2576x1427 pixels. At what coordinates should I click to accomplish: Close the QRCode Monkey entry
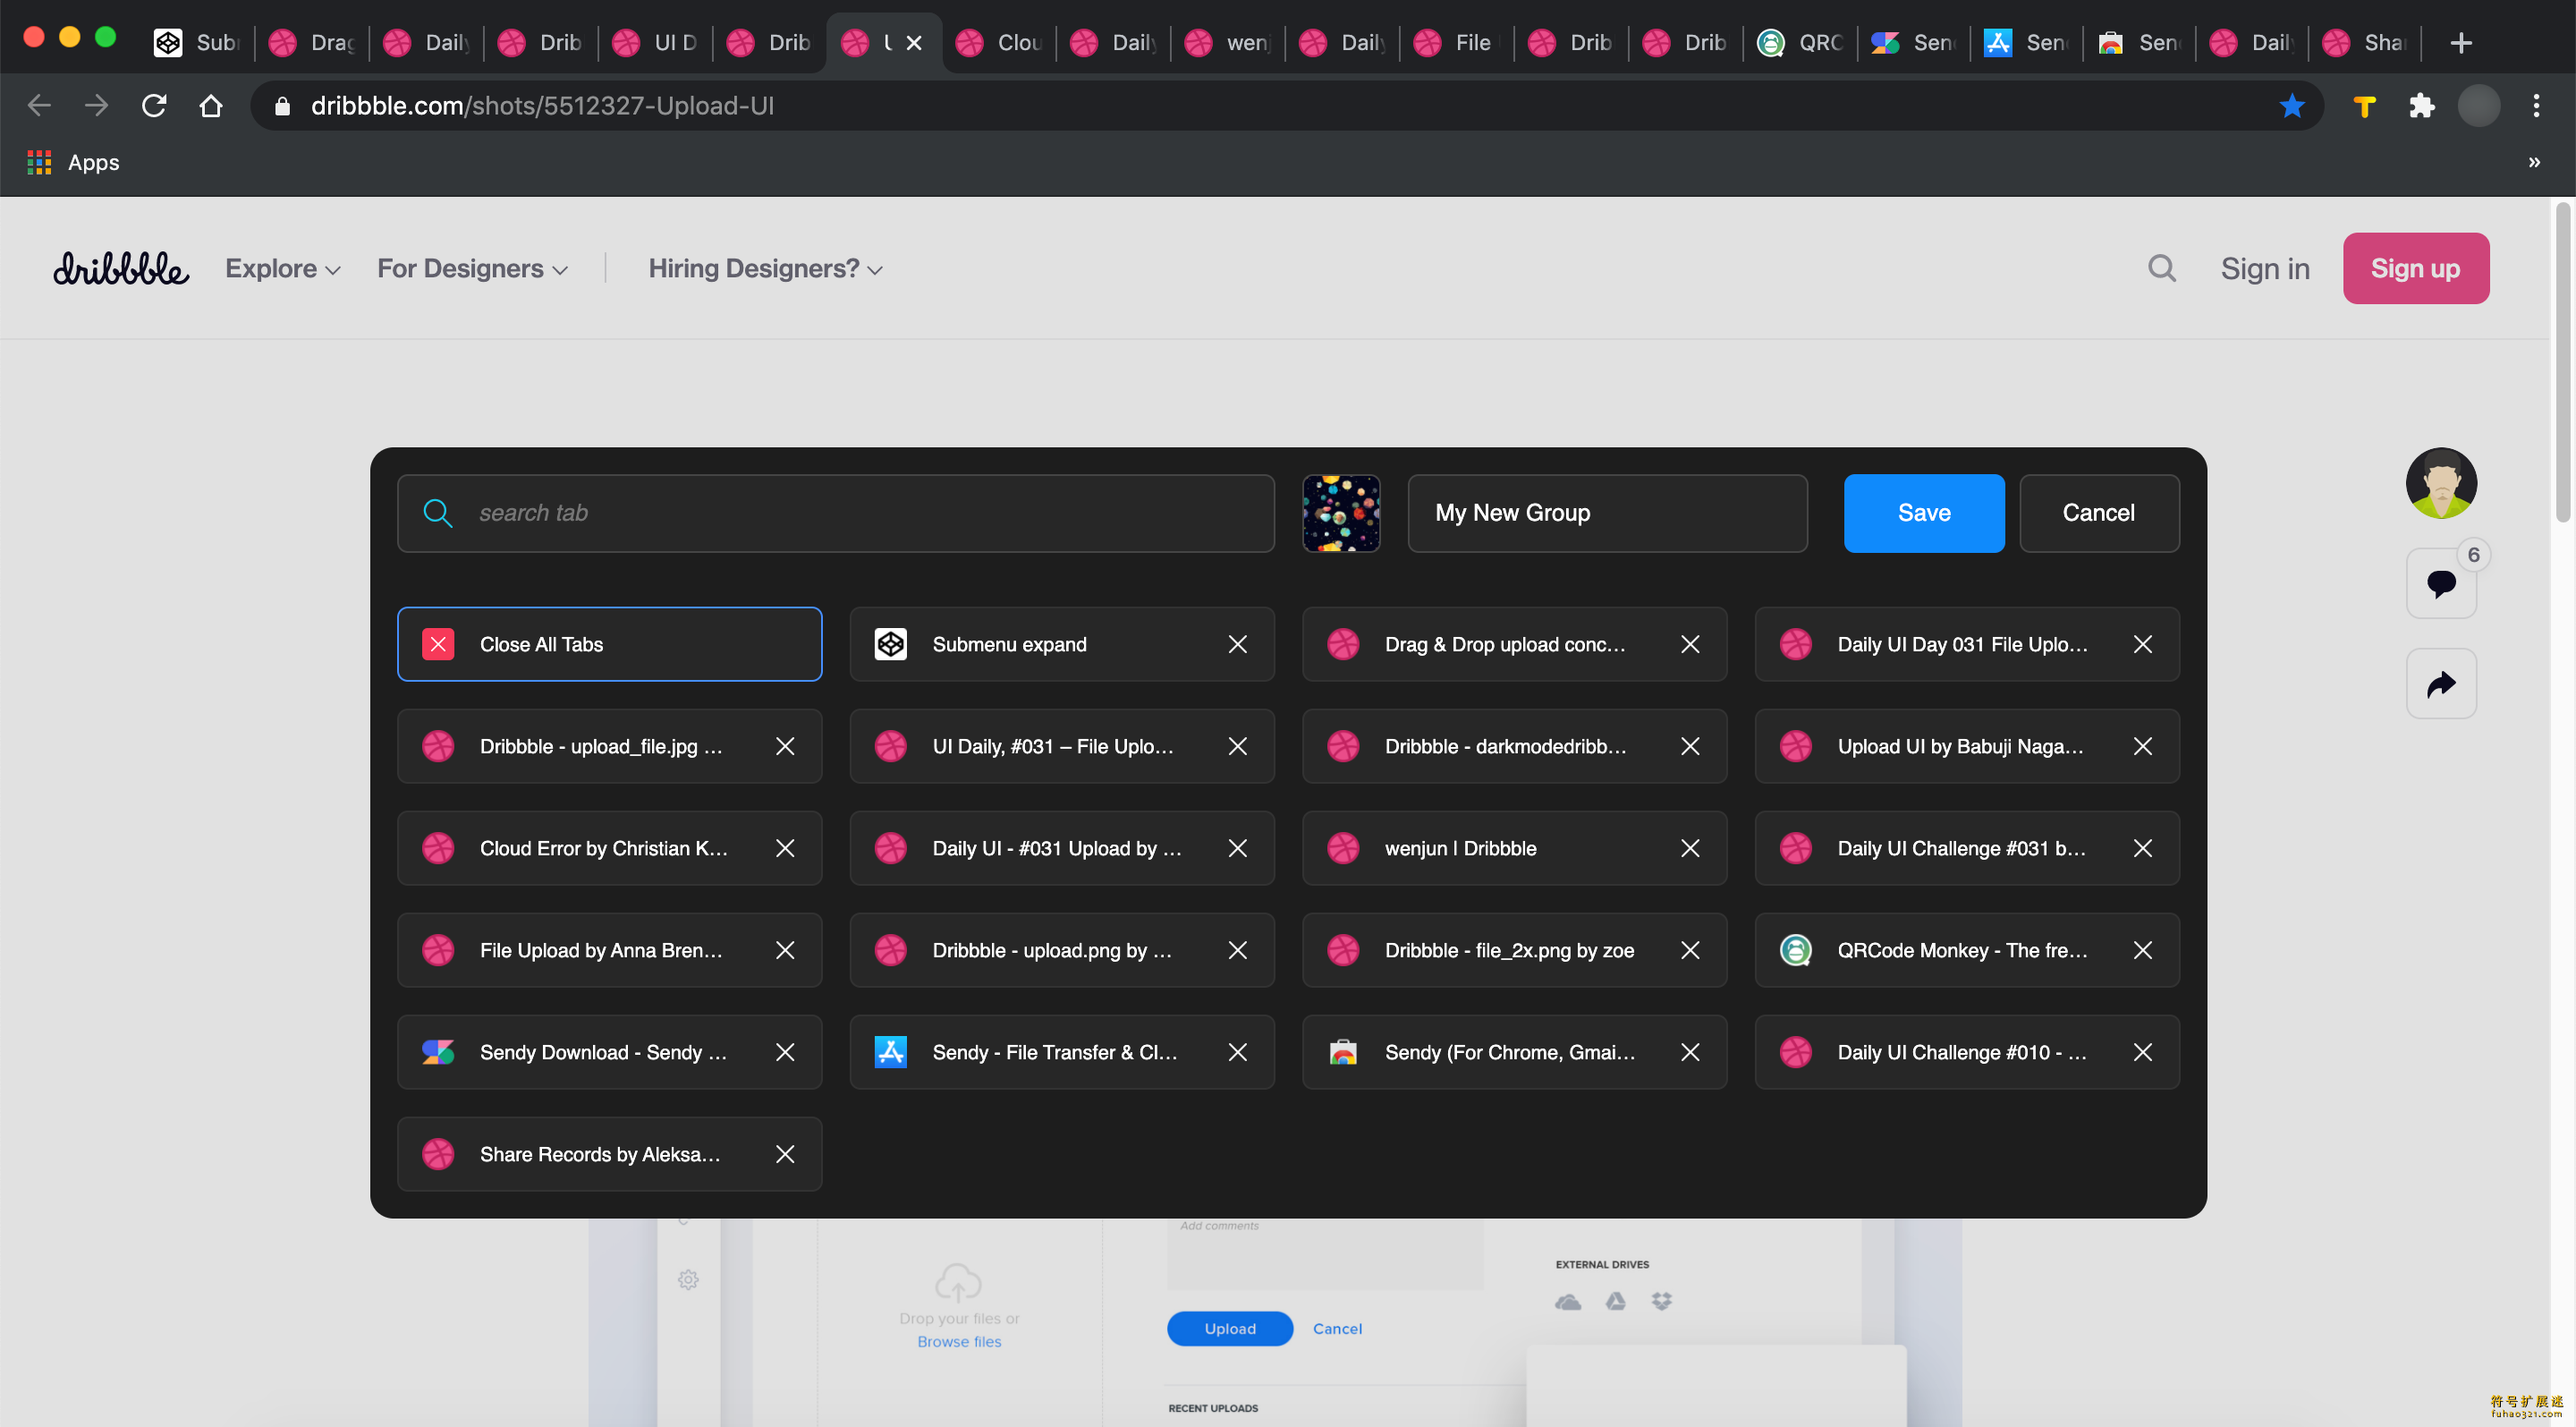tap(2142, 950)
